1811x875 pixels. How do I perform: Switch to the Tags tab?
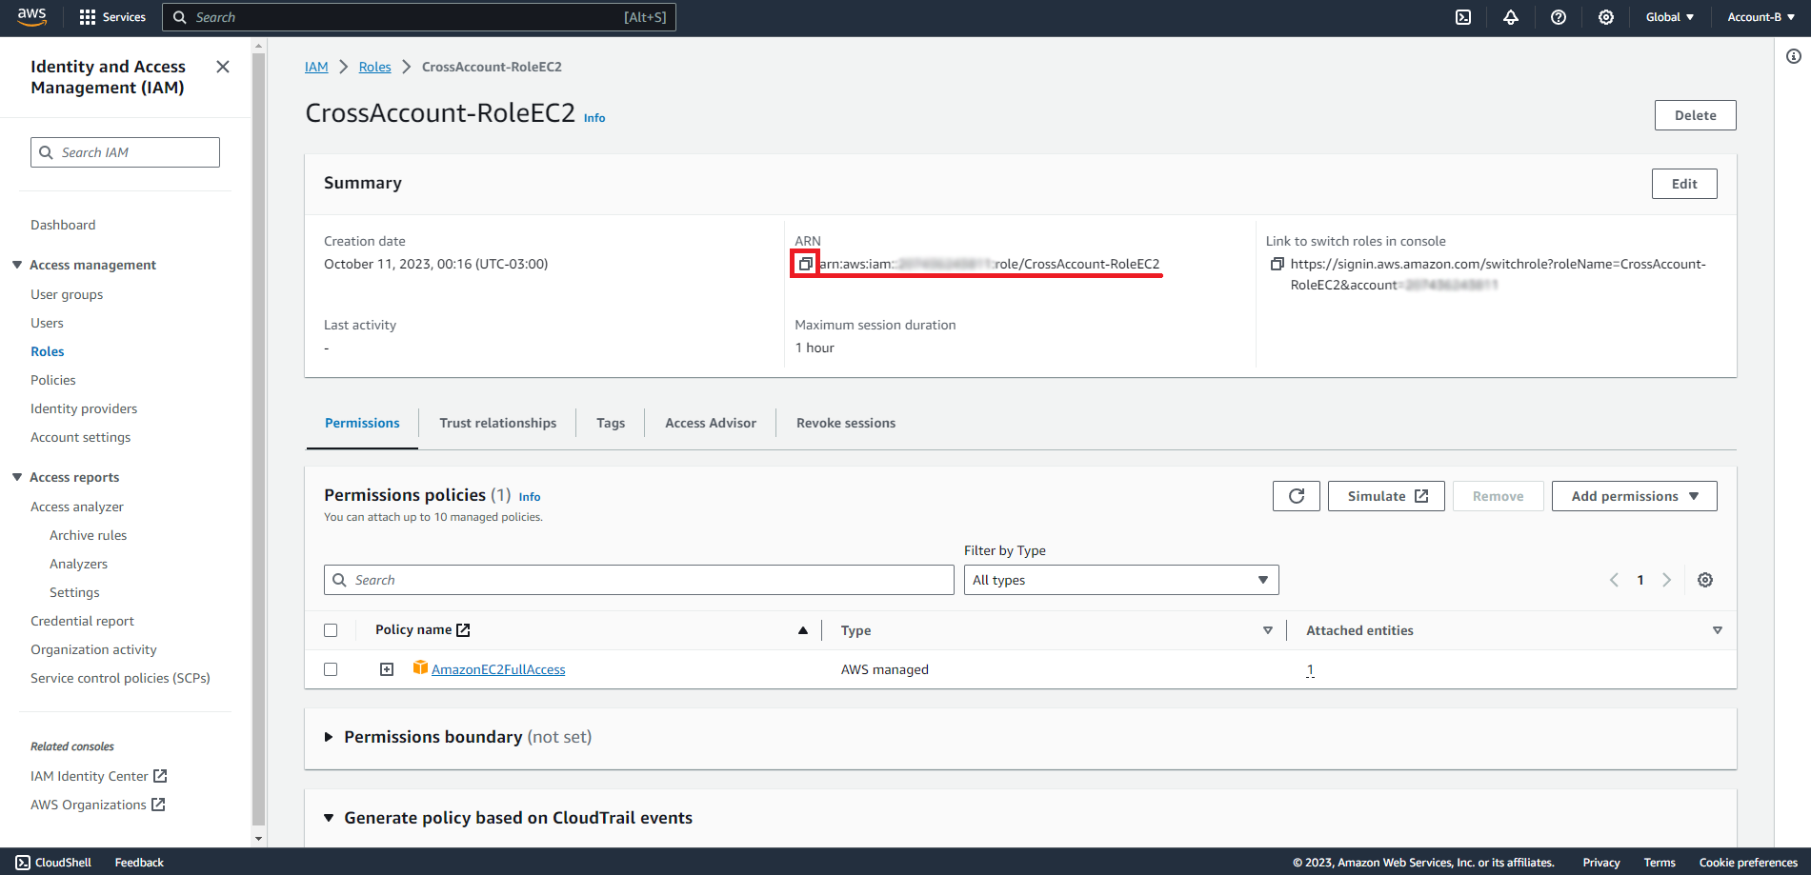(611, 423)
